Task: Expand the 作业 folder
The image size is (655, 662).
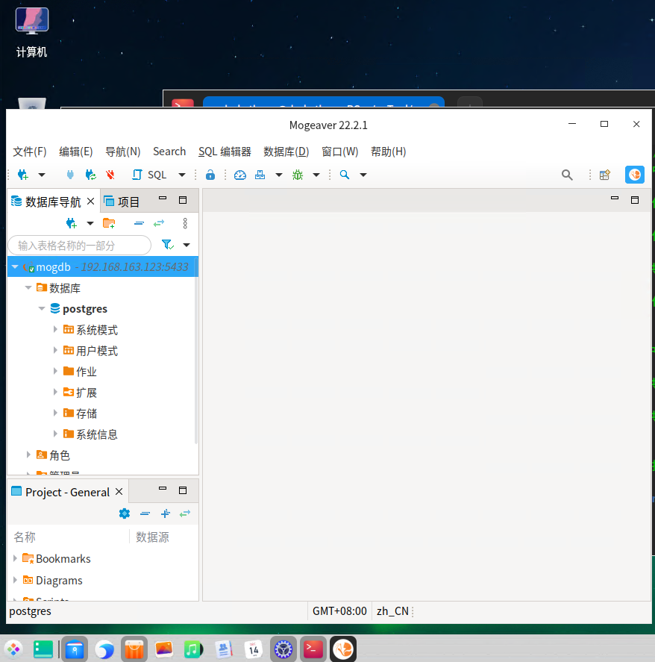Action: click(x=55, y=371)
